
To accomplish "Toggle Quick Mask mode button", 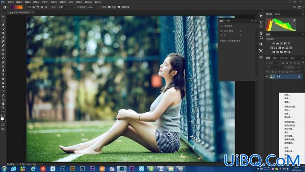I will [x=3, y=125].
